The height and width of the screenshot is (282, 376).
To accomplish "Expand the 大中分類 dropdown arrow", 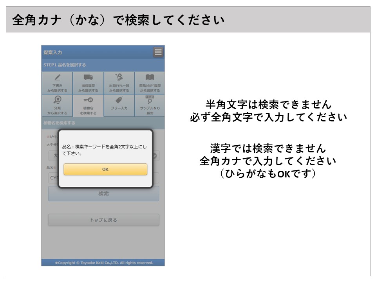I will 155,156.
